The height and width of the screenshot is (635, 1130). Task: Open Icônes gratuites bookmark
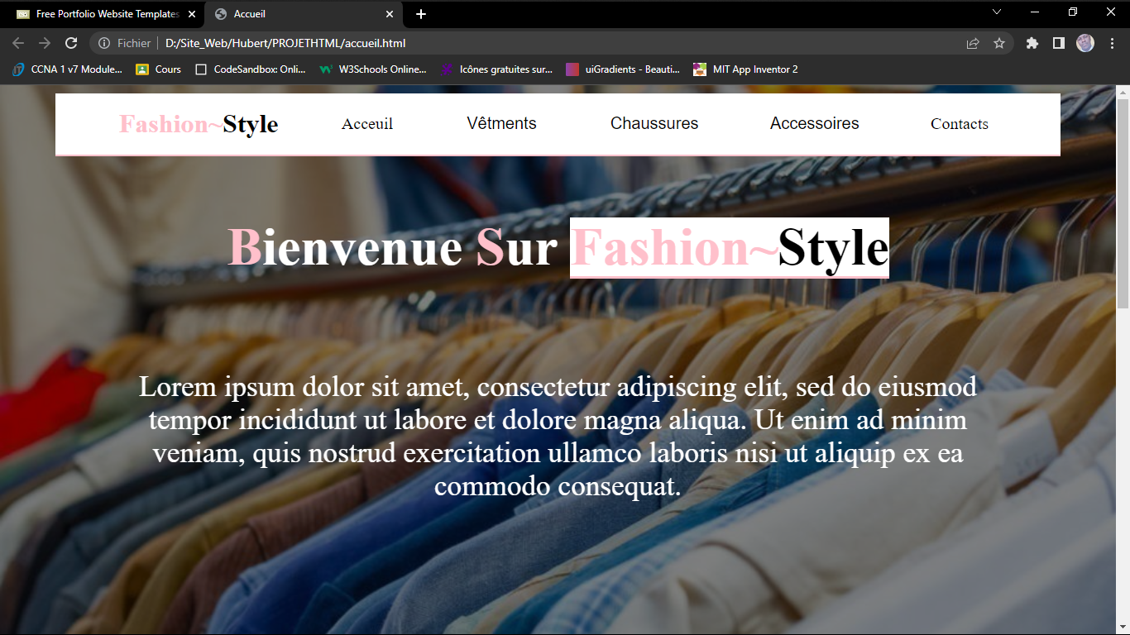point(497,69)
